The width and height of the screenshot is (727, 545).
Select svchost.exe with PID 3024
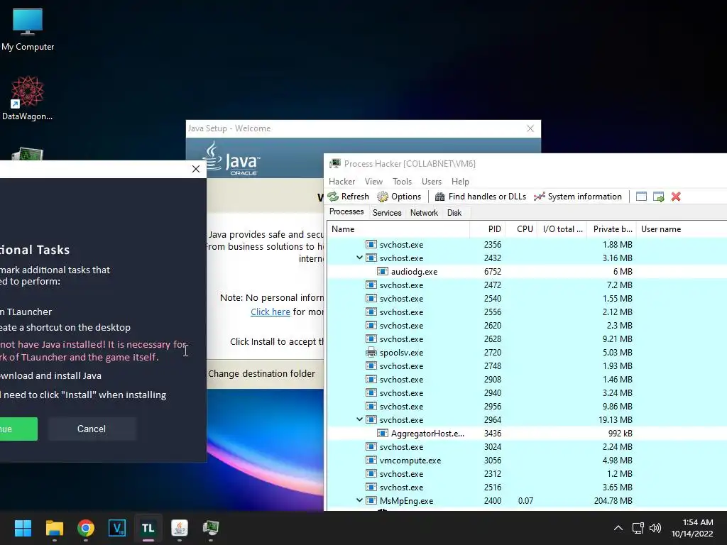(527, 447)
